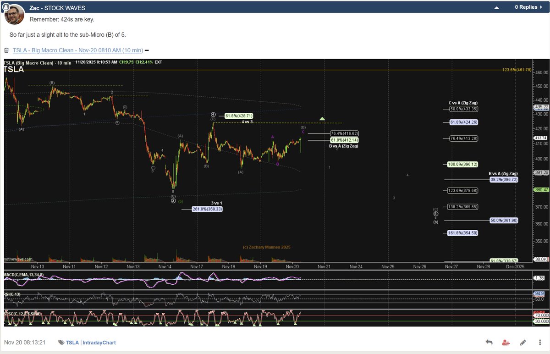Click the 413.74 current price tag
550x354 pixels.
coord(541,138)
